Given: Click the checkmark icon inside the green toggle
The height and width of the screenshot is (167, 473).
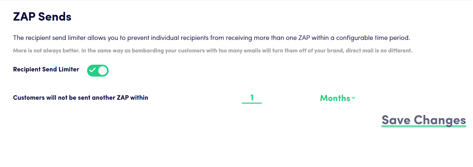Looking at the screenshot, I should pyautogui.click(x=93, y=70).
